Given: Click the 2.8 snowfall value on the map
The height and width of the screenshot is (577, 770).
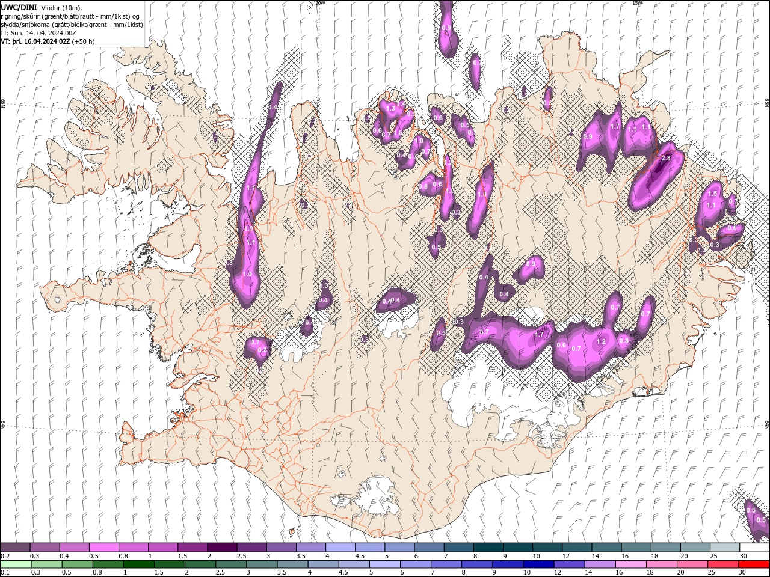Looking at the screenshot, I should (666, 158).
